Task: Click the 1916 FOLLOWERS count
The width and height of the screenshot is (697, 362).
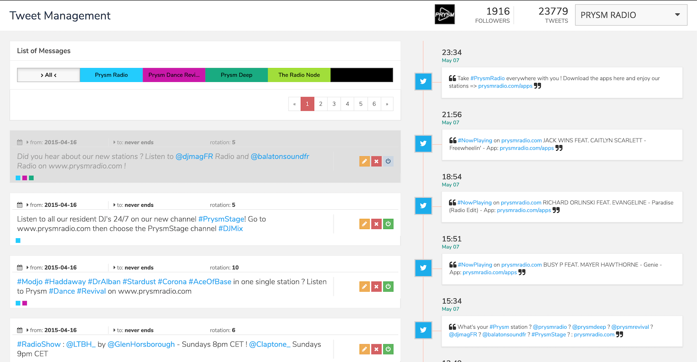Action: click(493, 15)
